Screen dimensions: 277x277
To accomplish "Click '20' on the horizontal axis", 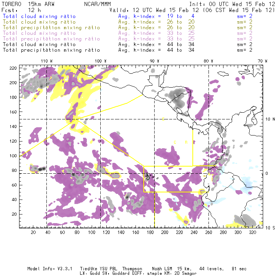I will pyautogui.click(x=33, y=232).
